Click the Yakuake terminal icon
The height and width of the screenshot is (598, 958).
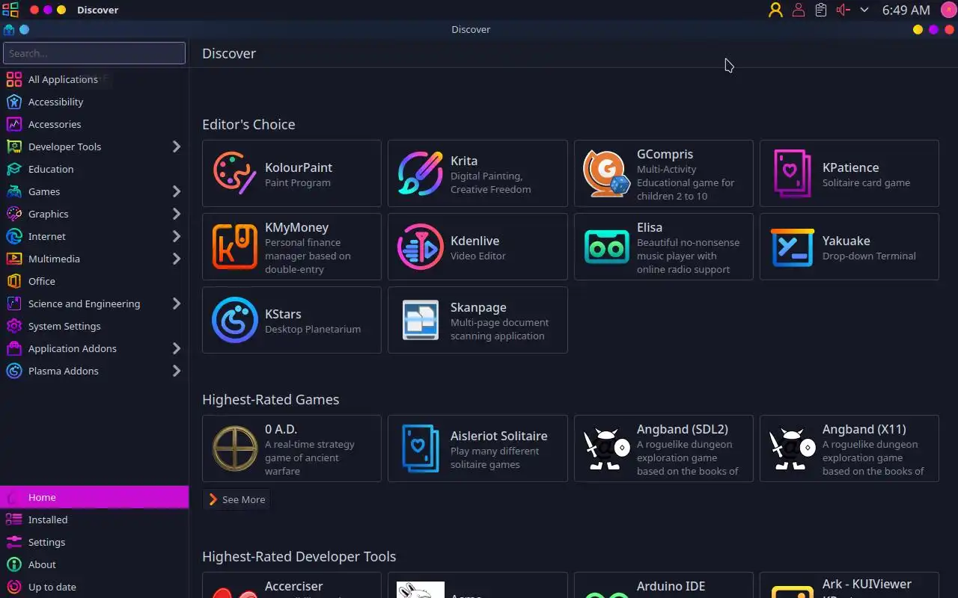[793, 247]
